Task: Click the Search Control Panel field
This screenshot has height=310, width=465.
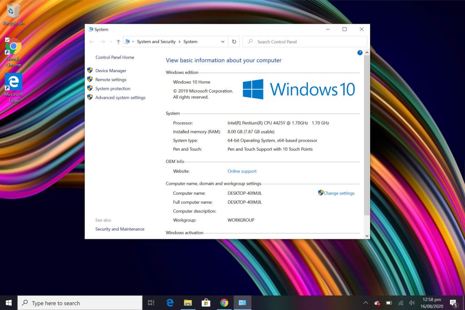Action: (305, 42)
